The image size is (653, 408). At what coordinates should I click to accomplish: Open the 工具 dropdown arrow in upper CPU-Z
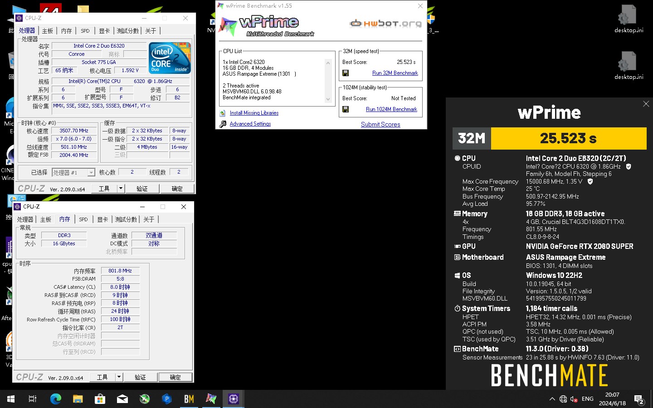121,189
